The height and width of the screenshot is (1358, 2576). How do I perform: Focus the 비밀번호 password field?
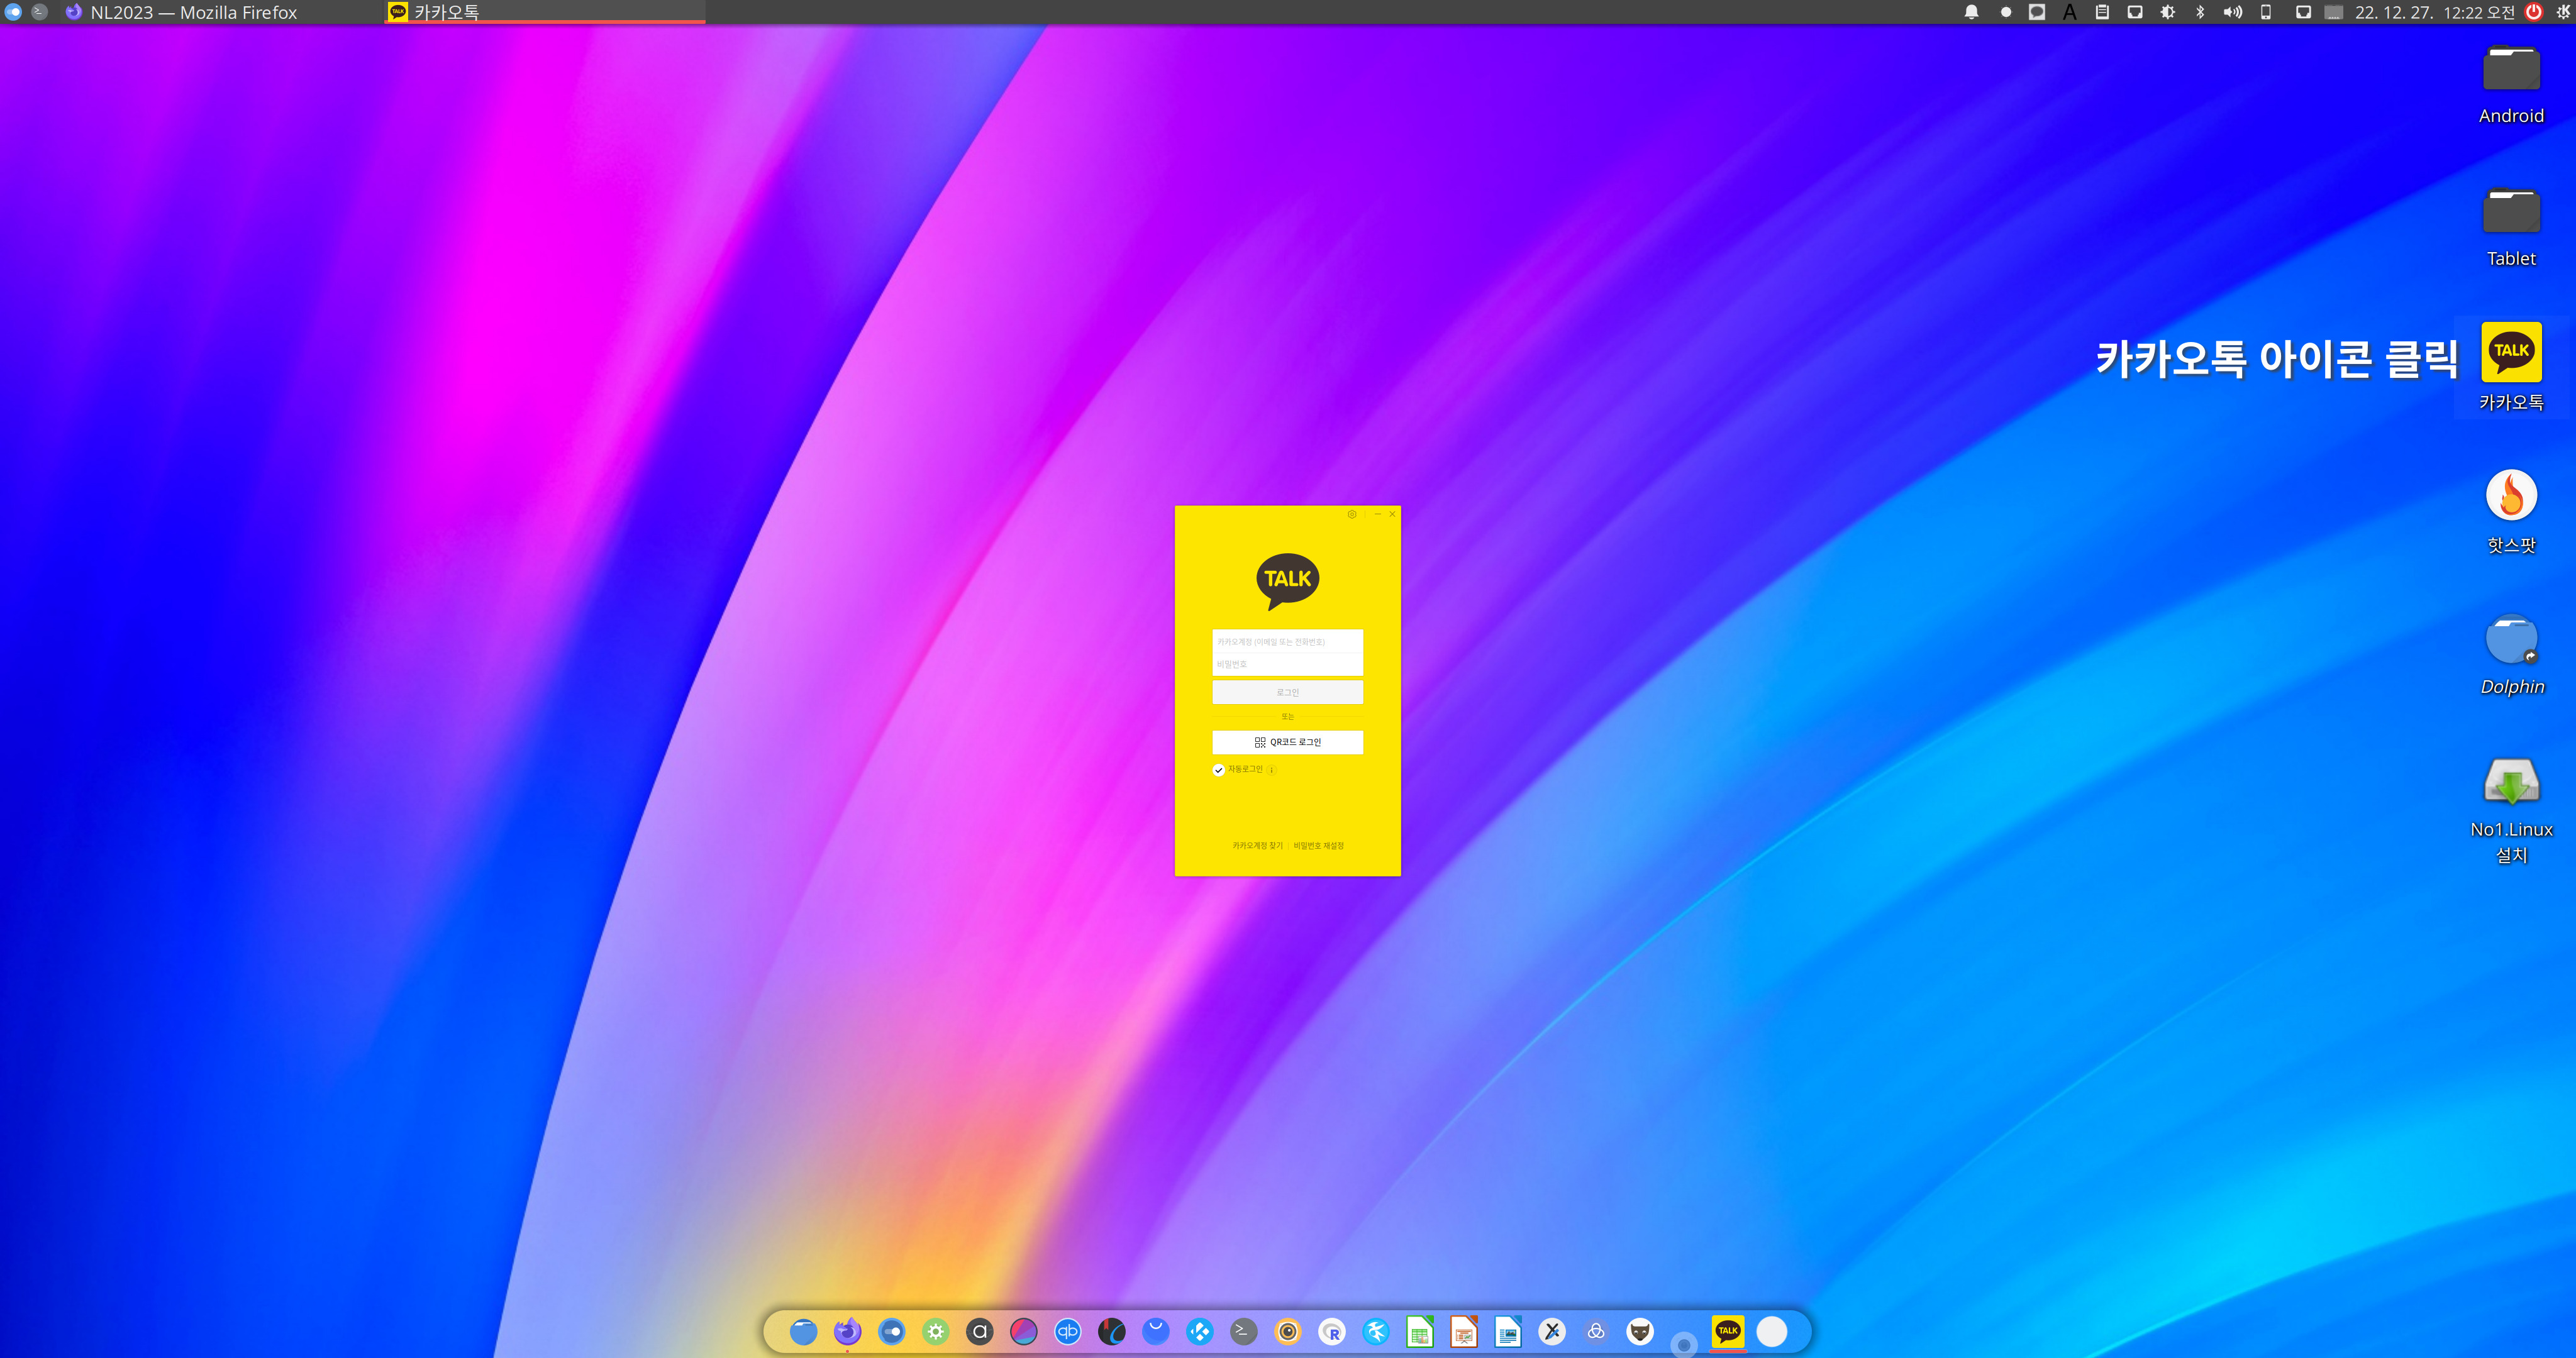(x=1287, y=664)
